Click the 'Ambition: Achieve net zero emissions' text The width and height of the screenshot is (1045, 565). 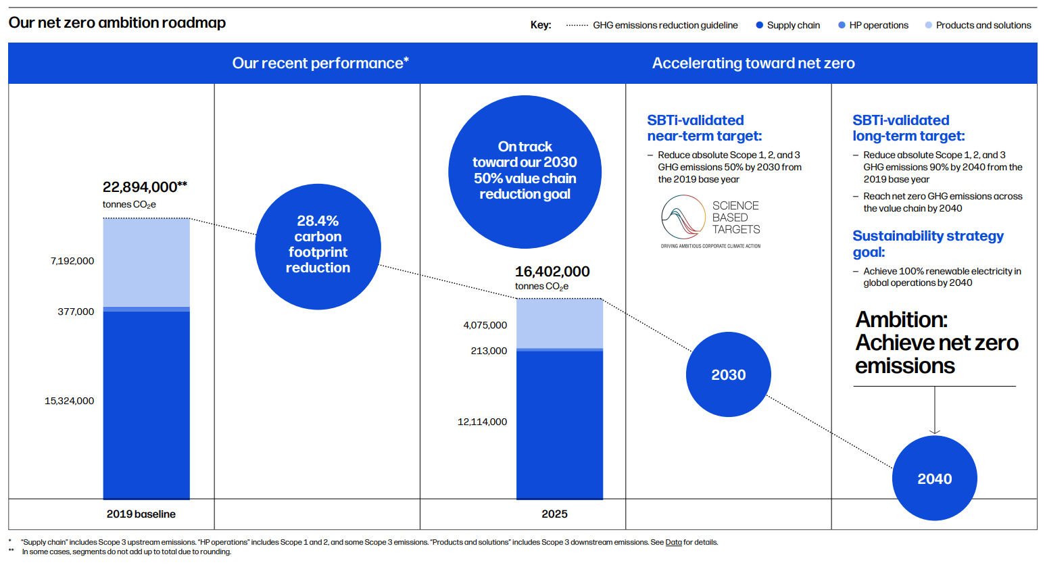[x=937, y=342]
